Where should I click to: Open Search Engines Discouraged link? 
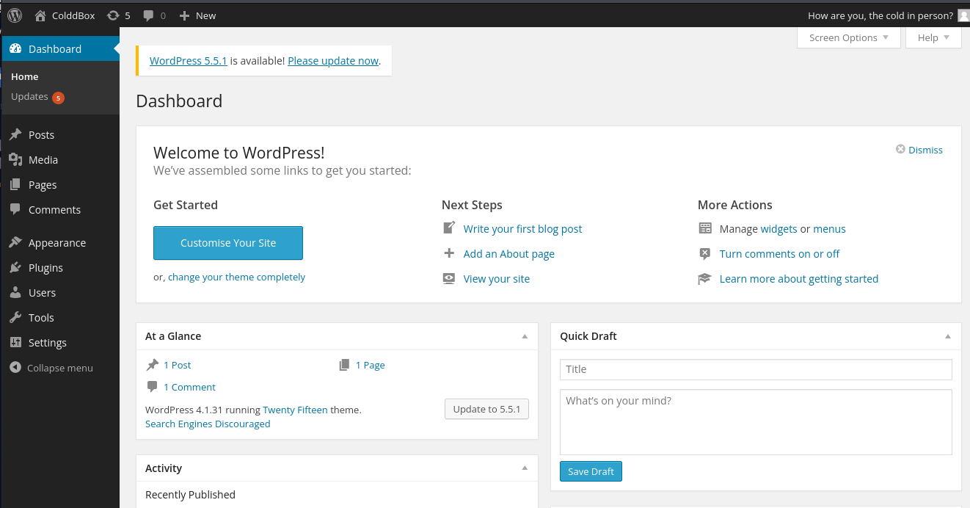(x=208, y=424)
